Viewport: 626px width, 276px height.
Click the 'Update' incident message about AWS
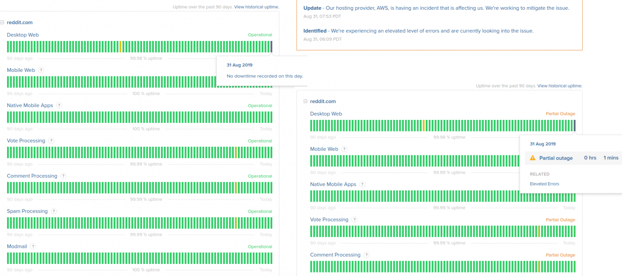pyautogui.click(x=436, y=8)
